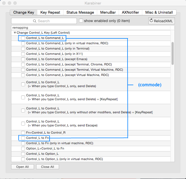Select the MenuBar tab
The width and height of the screenshot is (186, 179).
(107, 13)
